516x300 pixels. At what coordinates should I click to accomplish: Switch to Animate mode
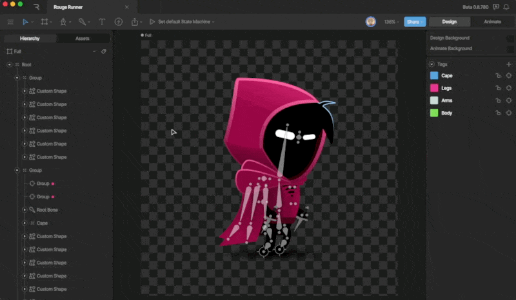492,22
